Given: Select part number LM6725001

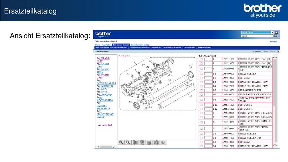Looking at the screenshot, I should [228, 122].
